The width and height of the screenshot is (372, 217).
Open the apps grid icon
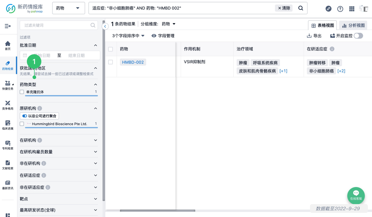[352, 9]
